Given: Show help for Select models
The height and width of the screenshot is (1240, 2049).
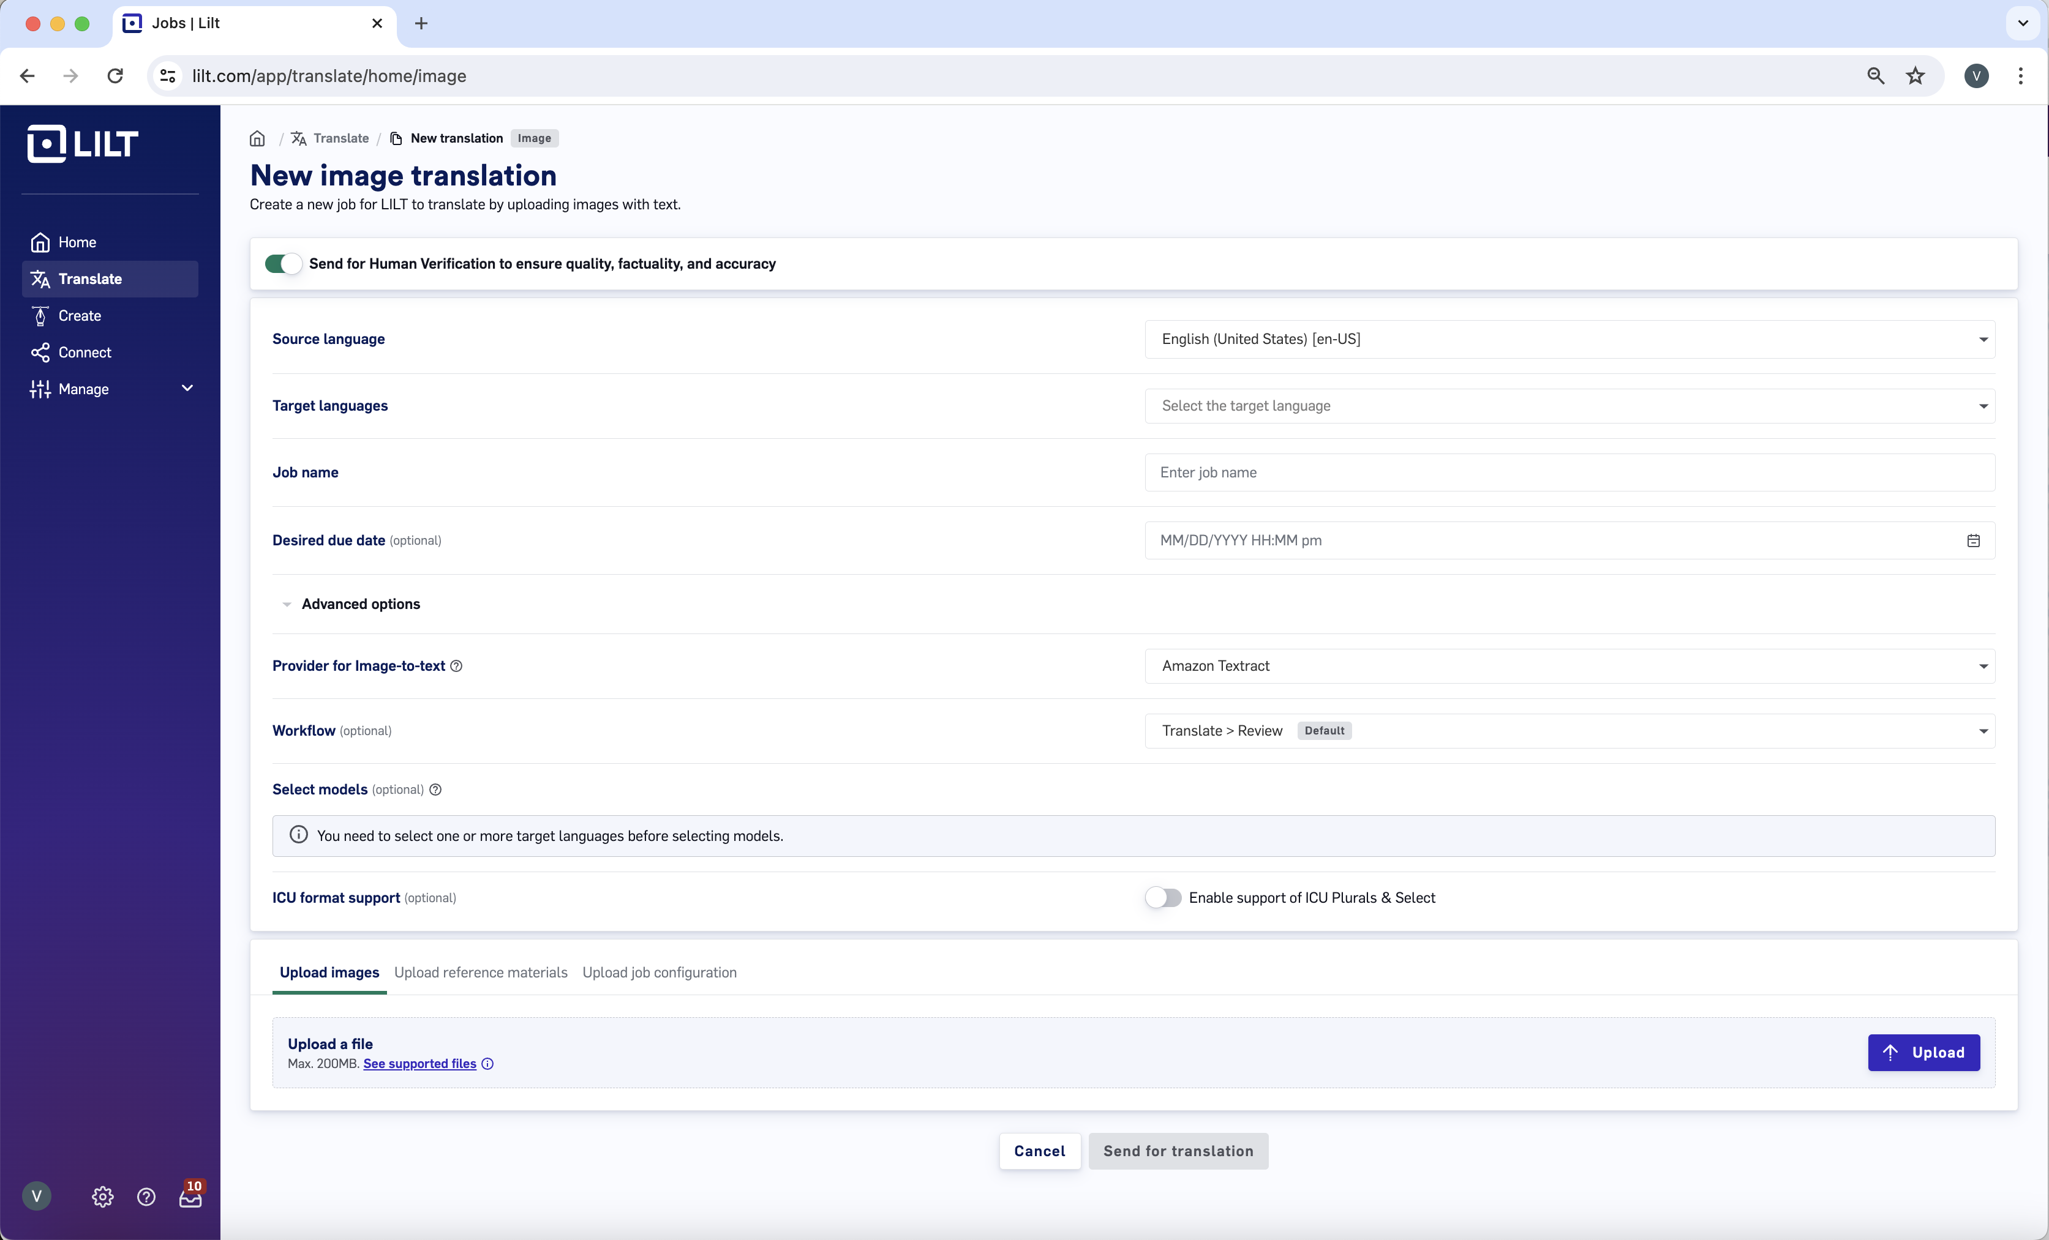Looking at the screenshot, I should coord(435,790).
